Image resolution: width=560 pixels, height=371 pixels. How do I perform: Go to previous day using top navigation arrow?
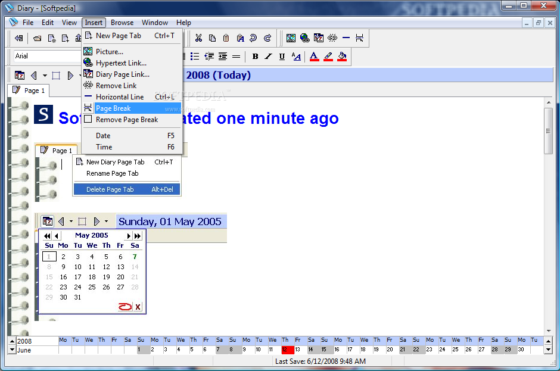point(34,76)
